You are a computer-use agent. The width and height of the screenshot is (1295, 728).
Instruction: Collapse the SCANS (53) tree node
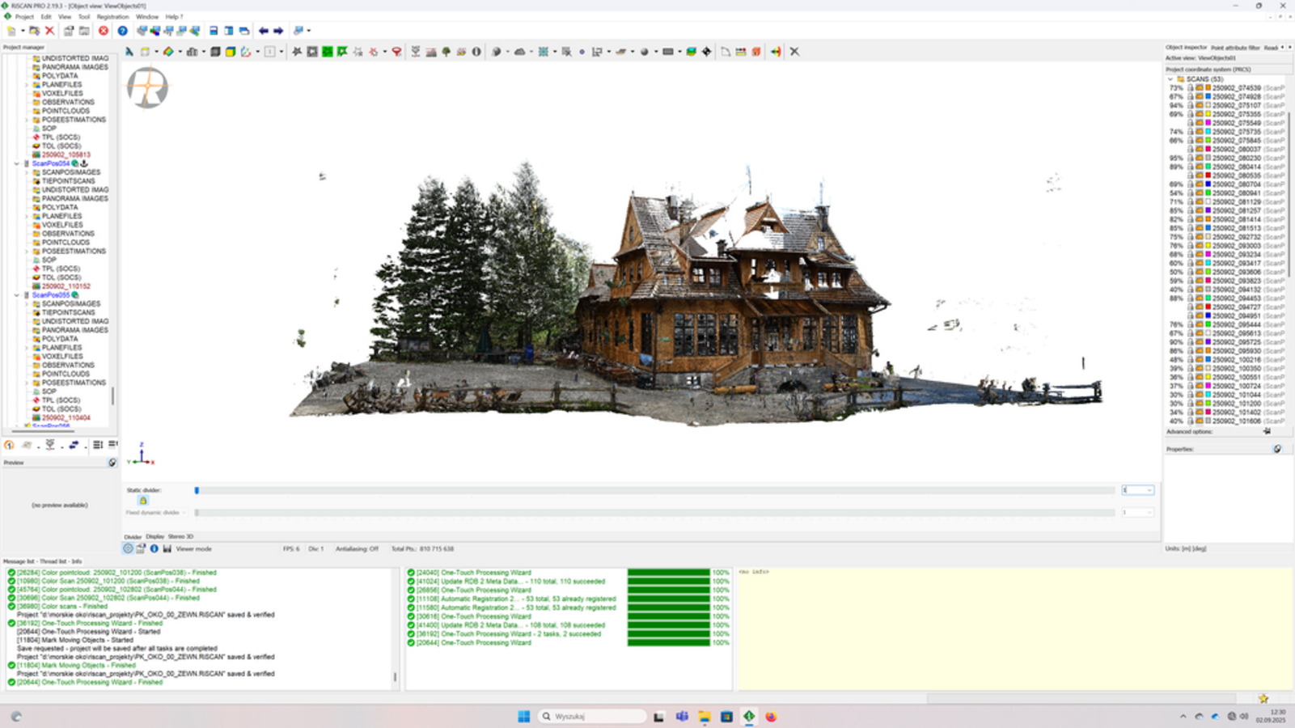[1170, 79]
